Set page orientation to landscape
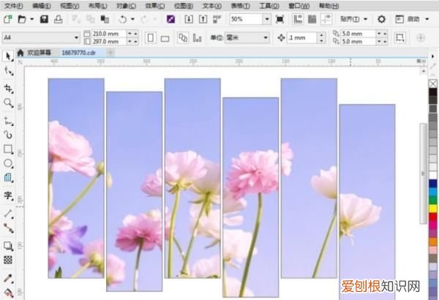The height and width of the screenshot is (300, 439). tap(165, 38)
